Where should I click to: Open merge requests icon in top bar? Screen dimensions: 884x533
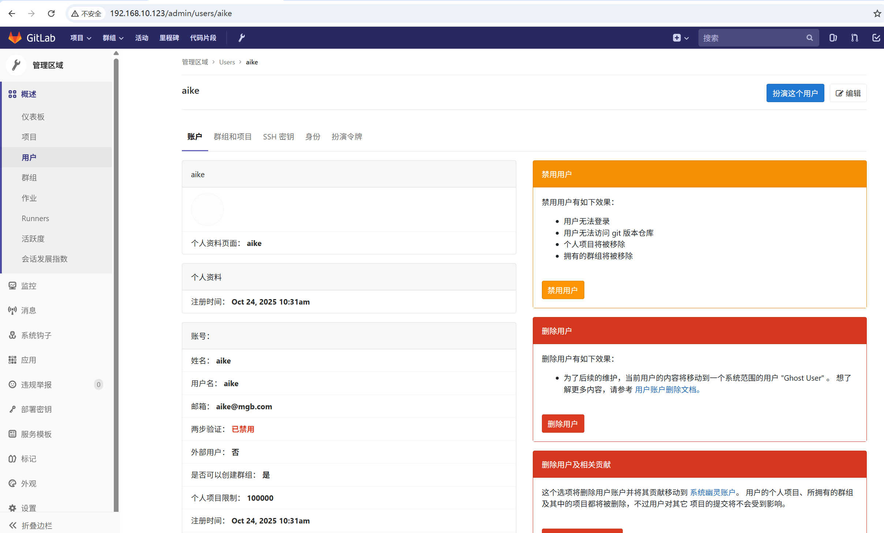click(854, 38)
